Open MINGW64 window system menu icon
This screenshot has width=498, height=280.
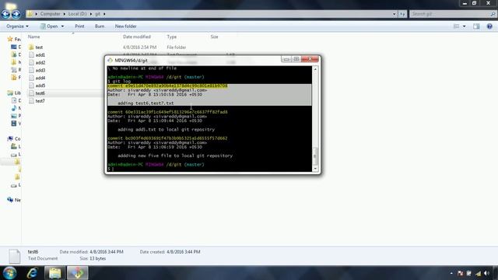pyautogui.click(x=110, y=60)
